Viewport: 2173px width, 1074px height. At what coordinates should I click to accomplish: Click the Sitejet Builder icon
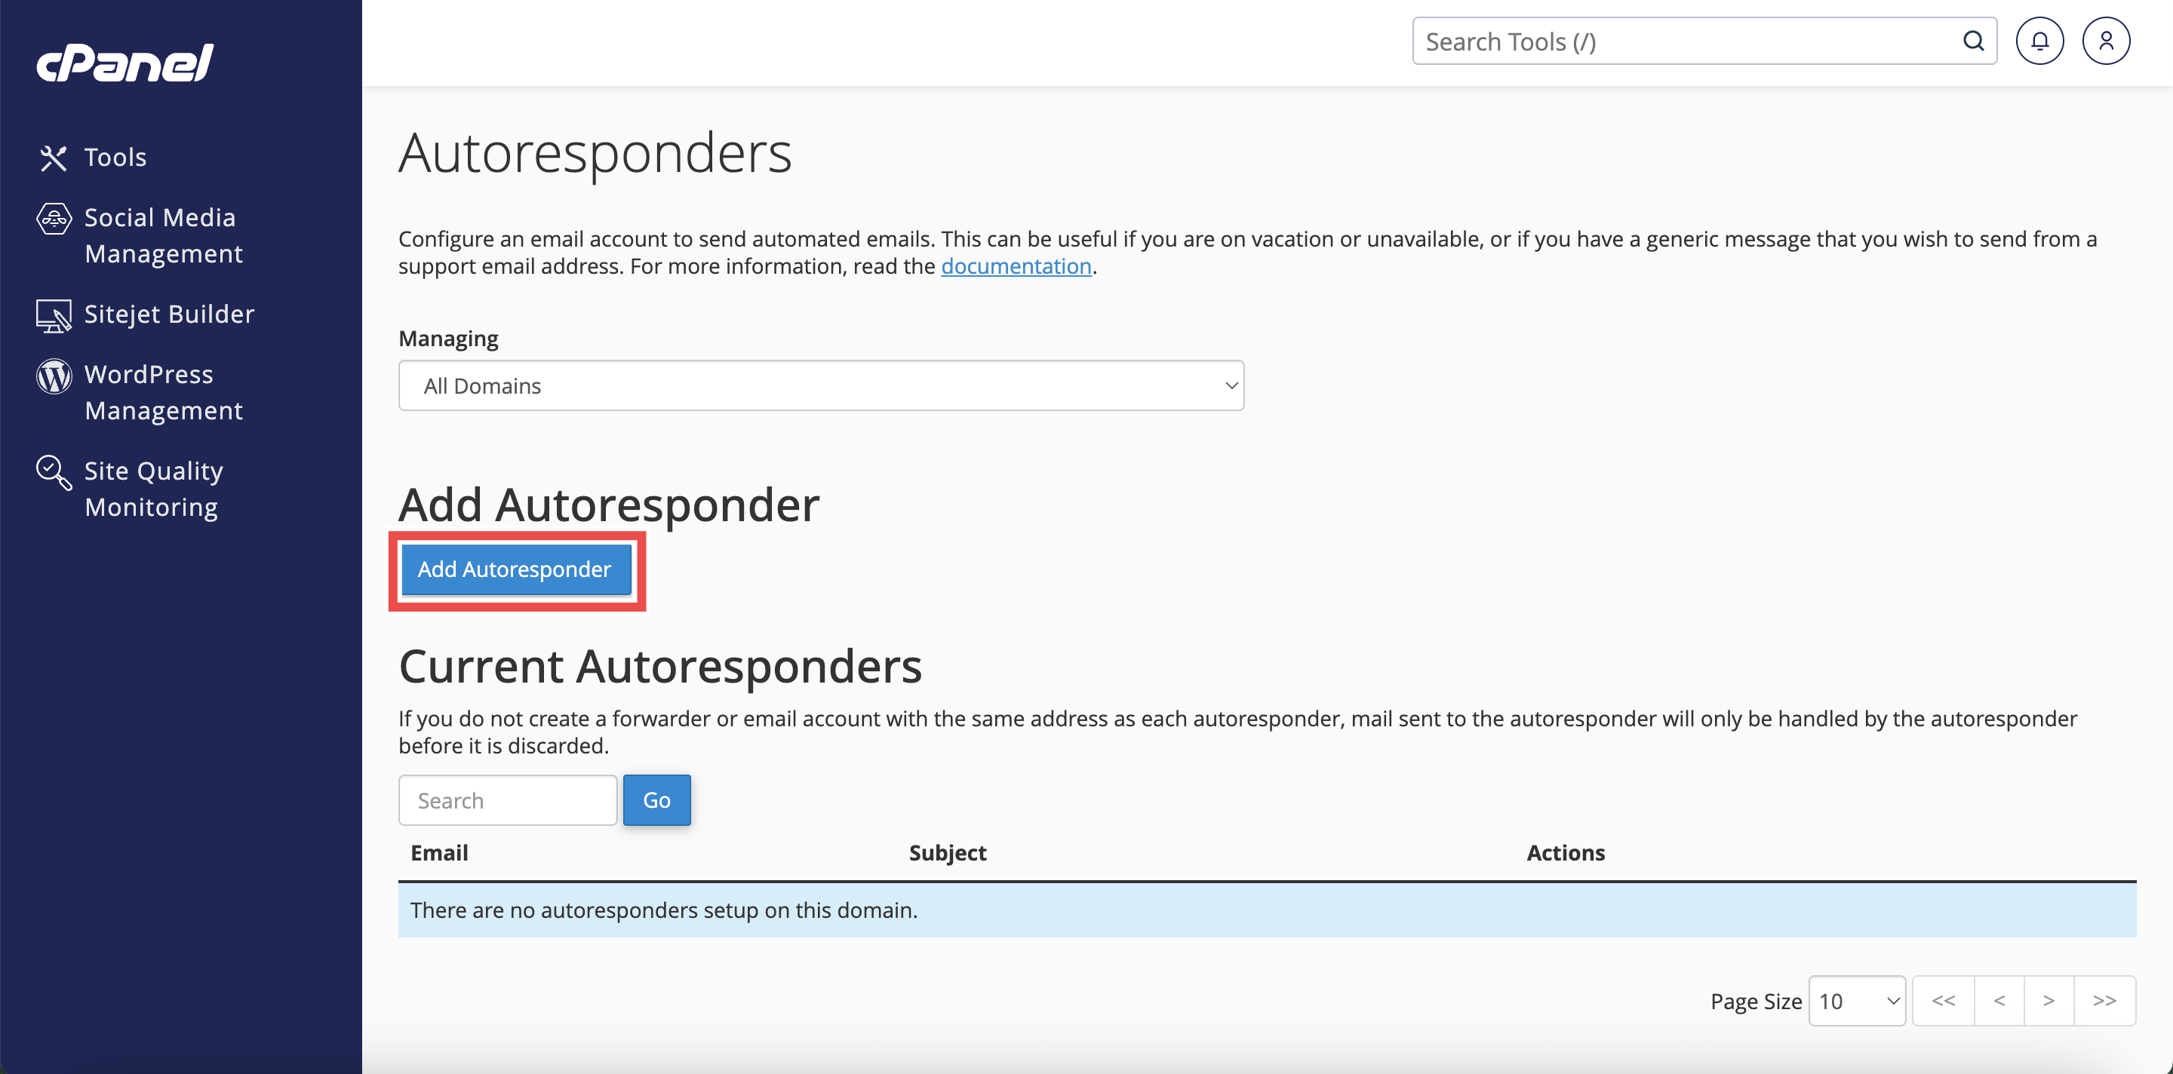pyautogui.click(x=53, y=315)
